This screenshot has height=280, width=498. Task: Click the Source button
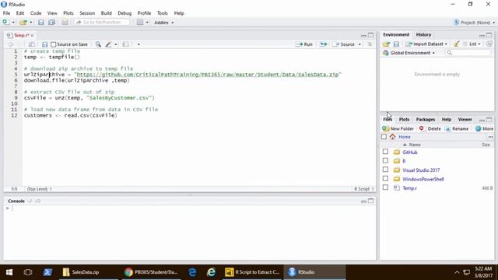point(344,44)
